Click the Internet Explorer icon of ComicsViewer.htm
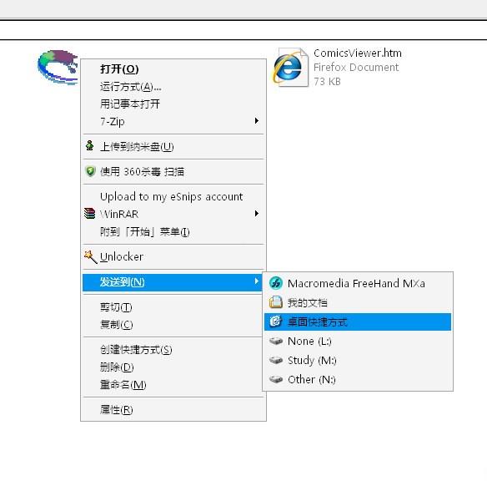Image resolution: width=487 pixels, height=486 pixels. click(x=289, y=68)
